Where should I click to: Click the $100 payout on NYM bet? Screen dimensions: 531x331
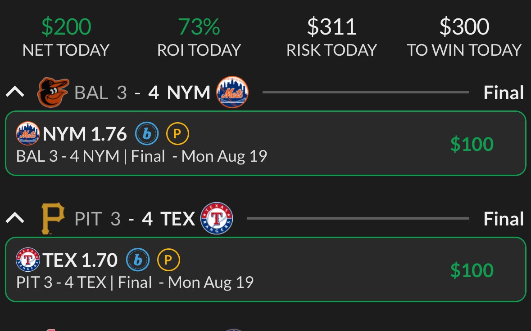click(472, 144)
